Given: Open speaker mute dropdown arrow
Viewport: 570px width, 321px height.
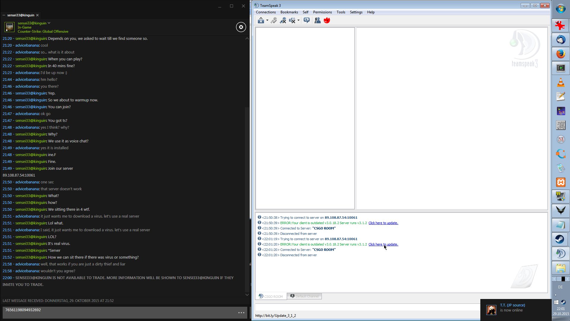Looking at the screenshot, I should 298,21.
